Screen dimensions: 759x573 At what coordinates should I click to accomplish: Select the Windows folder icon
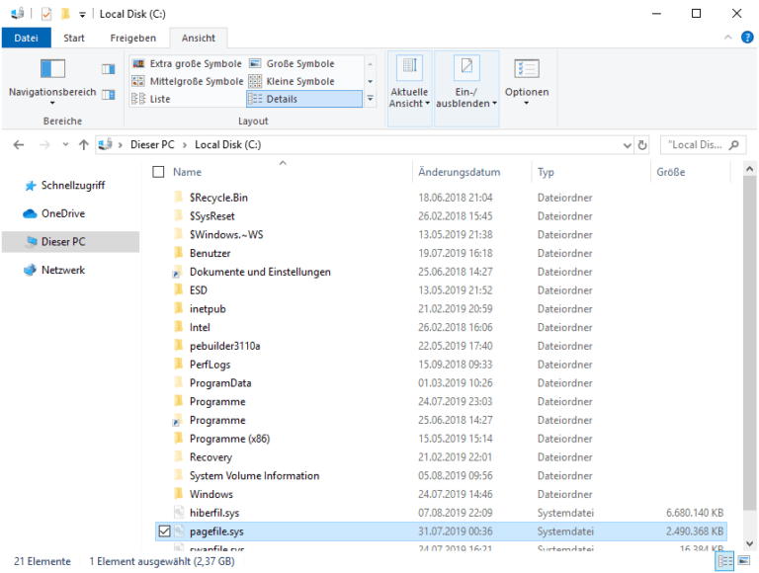(x=179, y=494)
